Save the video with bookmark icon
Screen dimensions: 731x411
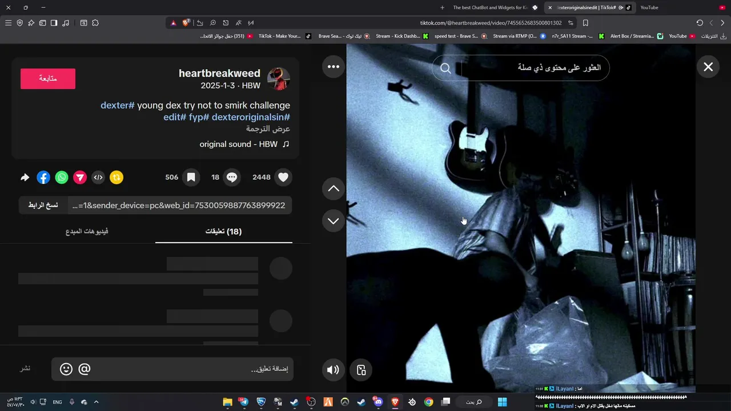(191, 178)
